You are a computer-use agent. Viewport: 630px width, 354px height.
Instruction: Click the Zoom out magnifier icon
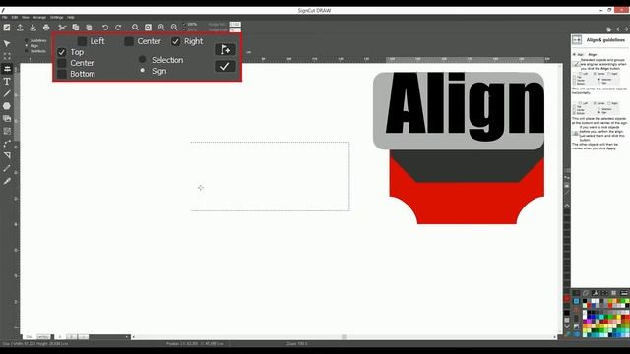(x=174, y=28)
